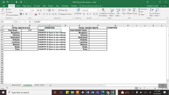Click the Windows taskbar search box
Viewport: 169px width, 95px height.
pyautogui.click(x=29, y=92)
